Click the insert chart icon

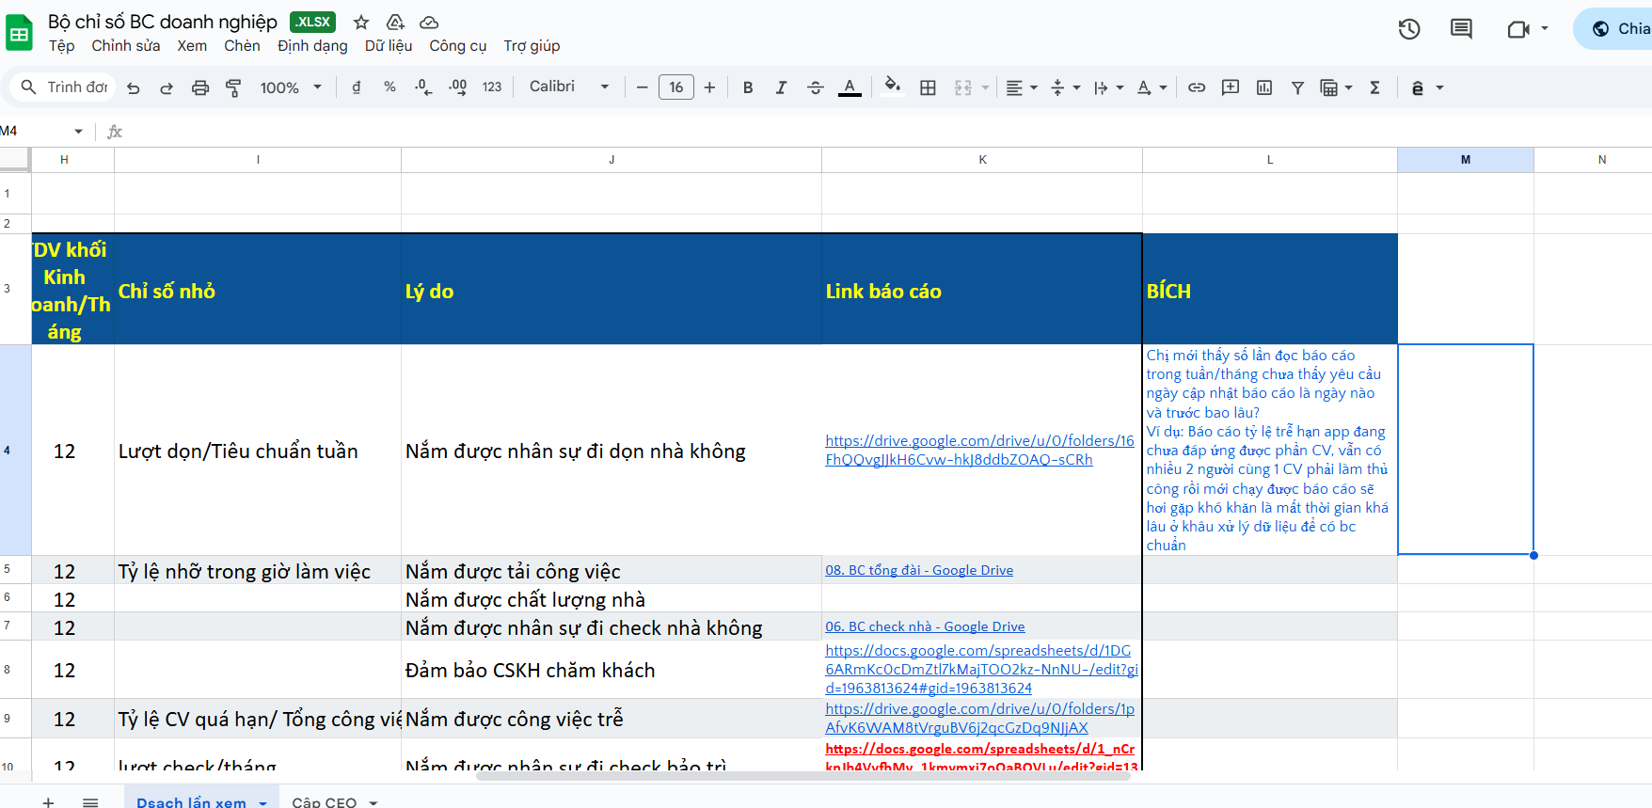1264,87
